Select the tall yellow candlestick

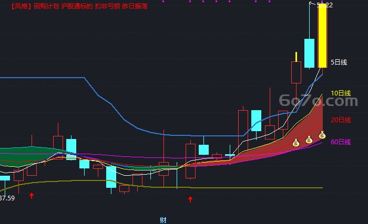pyautogui.click(x=322, y=36)
